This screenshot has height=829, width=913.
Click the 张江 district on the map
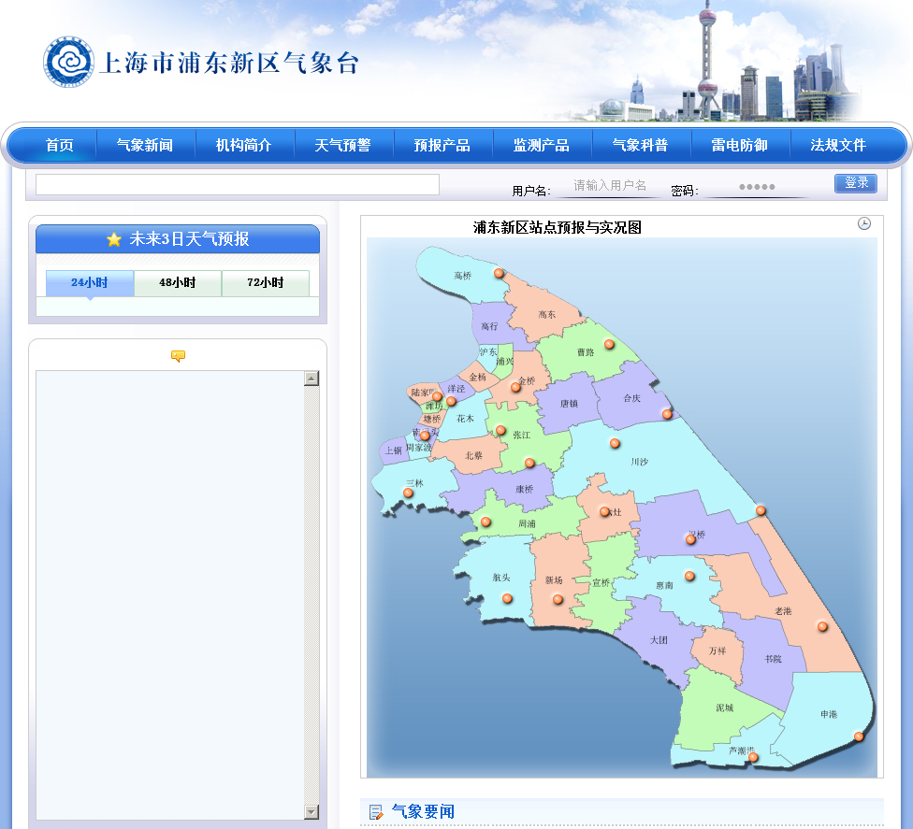tap(522, 435)
